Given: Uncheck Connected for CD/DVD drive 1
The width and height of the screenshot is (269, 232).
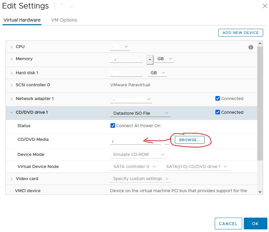Looking at the screenshot, I should point(218,112).
